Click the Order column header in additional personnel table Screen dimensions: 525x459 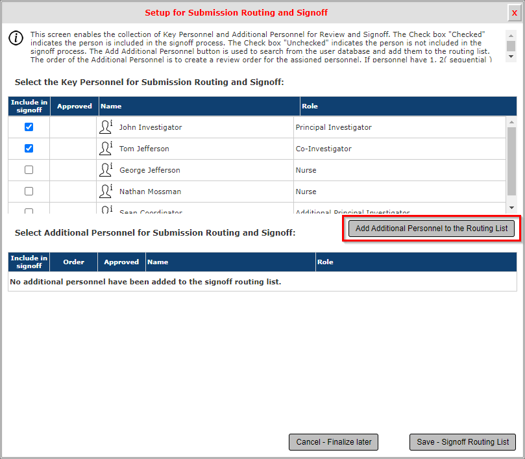click(x=74, y=262)
